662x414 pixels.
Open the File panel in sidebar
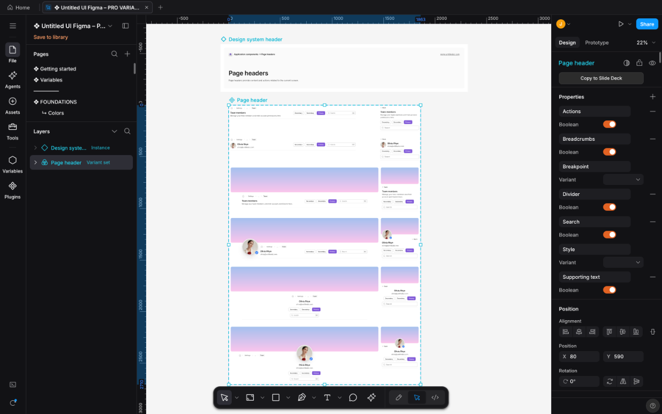coord(13,54)
